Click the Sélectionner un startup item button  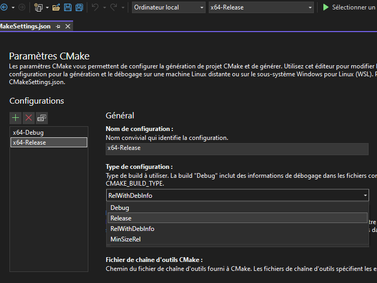349,7
